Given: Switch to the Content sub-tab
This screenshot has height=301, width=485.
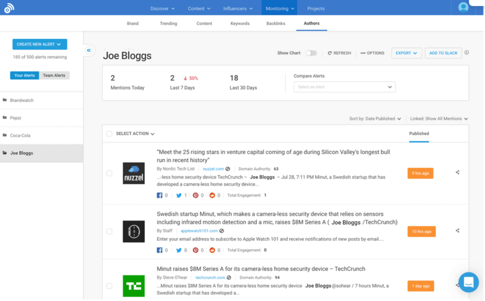Looking at the screenshot, I should tap(204, 23).
